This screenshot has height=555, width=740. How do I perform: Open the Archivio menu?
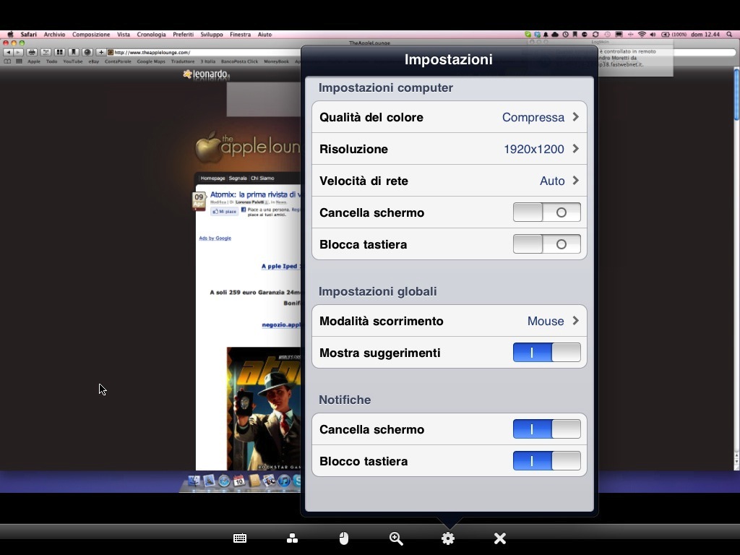(x=54, y=35)
